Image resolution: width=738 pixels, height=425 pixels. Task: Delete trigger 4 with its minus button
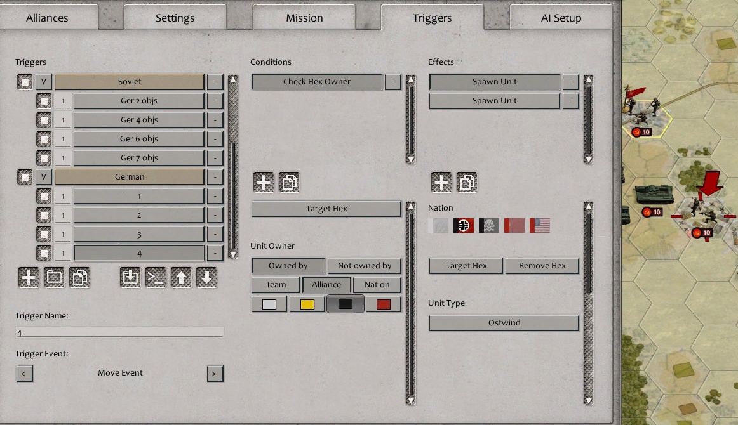pyautogui.click(x=215, y=253)
